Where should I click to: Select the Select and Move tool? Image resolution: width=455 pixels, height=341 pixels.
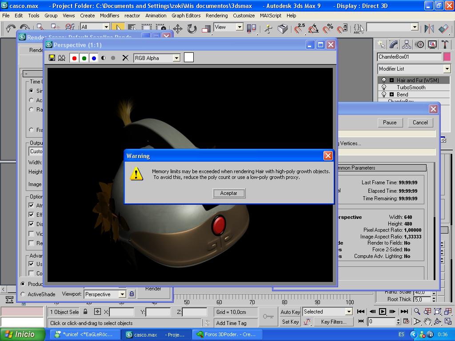[178, 28]
